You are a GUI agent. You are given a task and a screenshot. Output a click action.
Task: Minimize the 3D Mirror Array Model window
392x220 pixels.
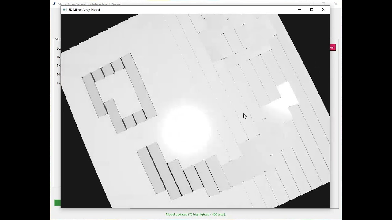pyautogui.click(x=300, y=9)
